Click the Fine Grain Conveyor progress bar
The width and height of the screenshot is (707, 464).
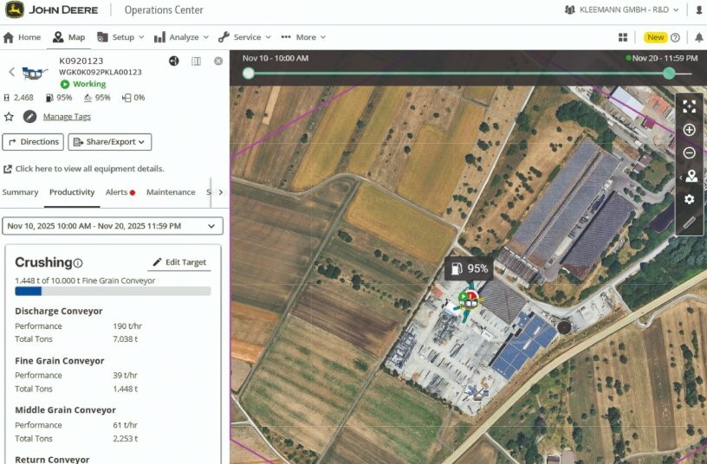(x=113, y=291)
